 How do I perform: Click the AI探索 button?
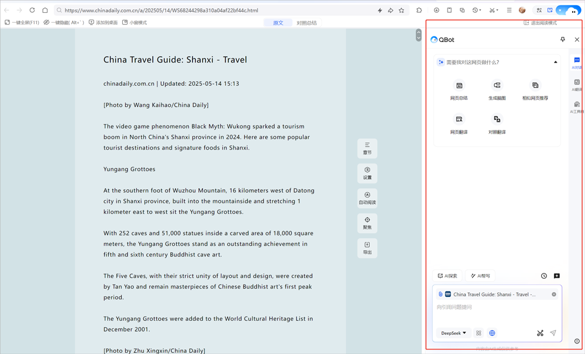pos(448,276)
